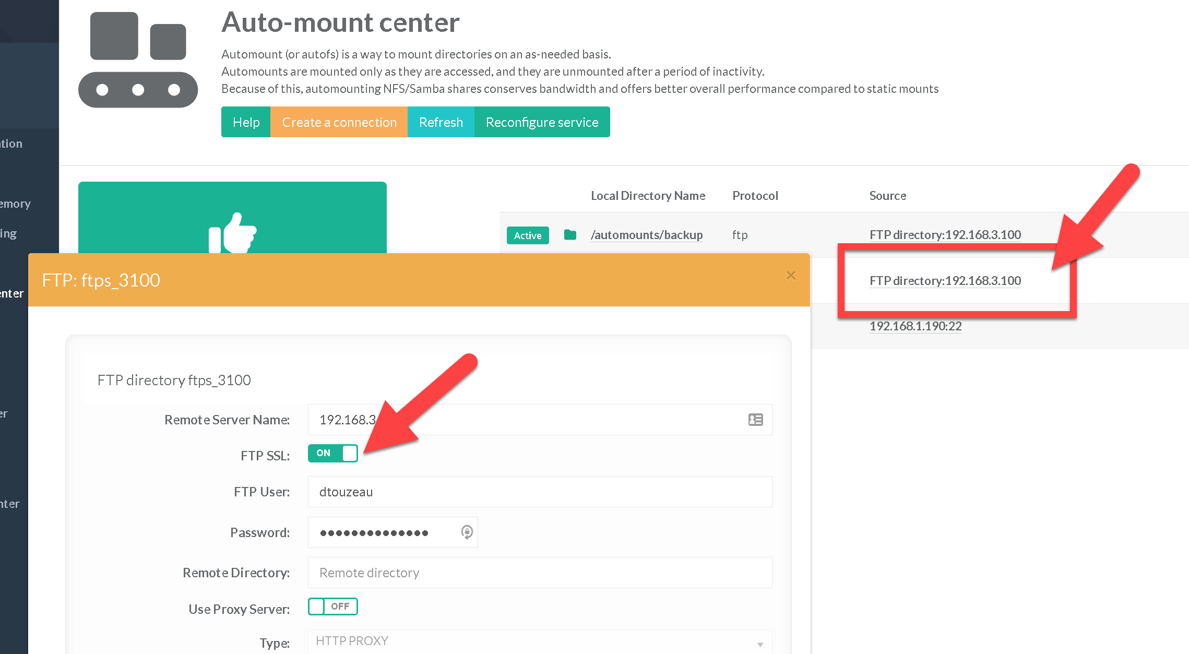The width and height of the screenshot is (1189, 654).
Task: Click the green folder icon beside /automounts/backup
Action: coord(570,235)
